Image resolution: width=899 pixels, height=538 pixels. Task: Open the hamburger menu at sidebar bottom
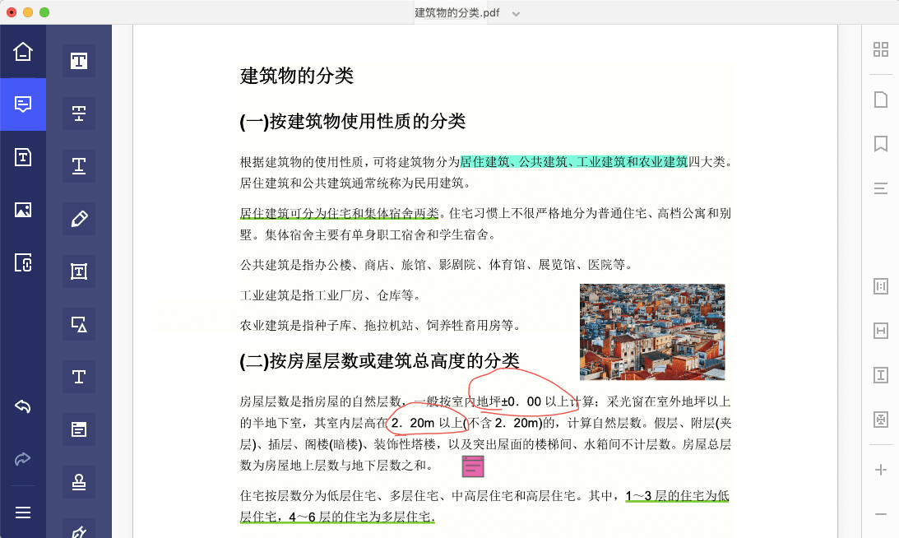23,512
